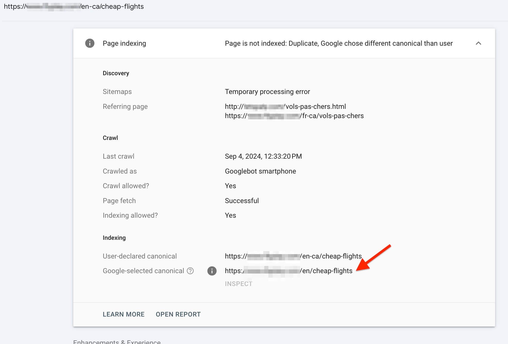This screenshot has height=344, width=508.
Task: Click info icon next to Google-selected canonical URL
Action: (212, 271)
